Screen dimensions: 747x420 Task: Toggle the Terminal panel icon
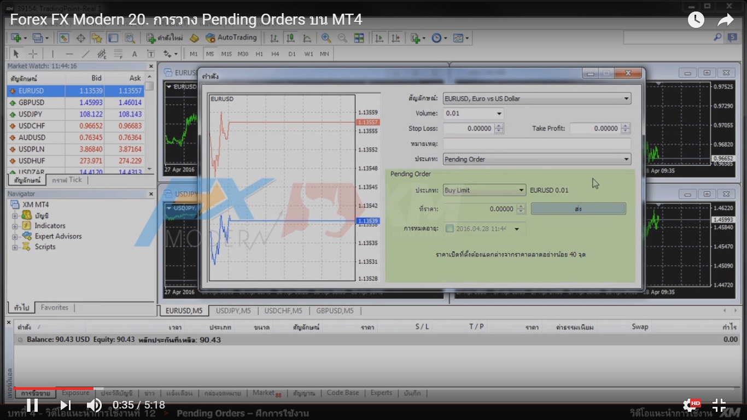[113, 38]
